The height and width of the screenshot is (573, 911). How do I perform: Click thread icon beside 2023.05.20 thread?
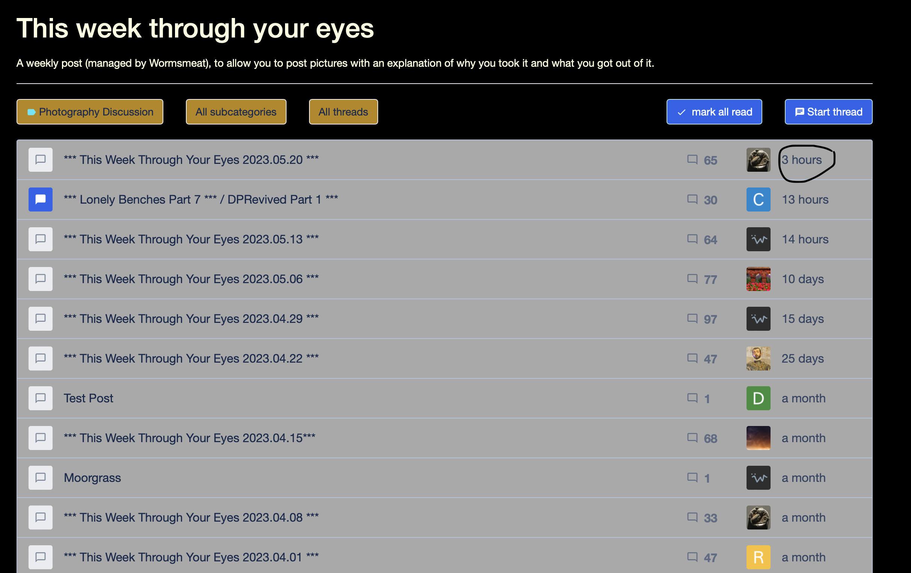pos(41,160)
